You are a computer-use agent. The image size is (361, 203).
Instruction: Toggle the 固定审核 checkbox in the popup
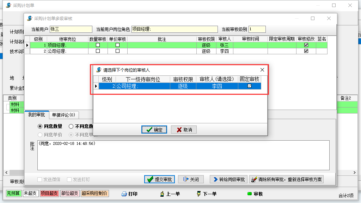[250, 85]
